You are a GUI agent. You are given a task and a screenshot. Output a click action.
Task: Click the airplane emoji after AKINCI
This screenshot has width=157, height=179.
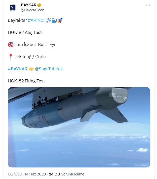(x=49, y=20)
